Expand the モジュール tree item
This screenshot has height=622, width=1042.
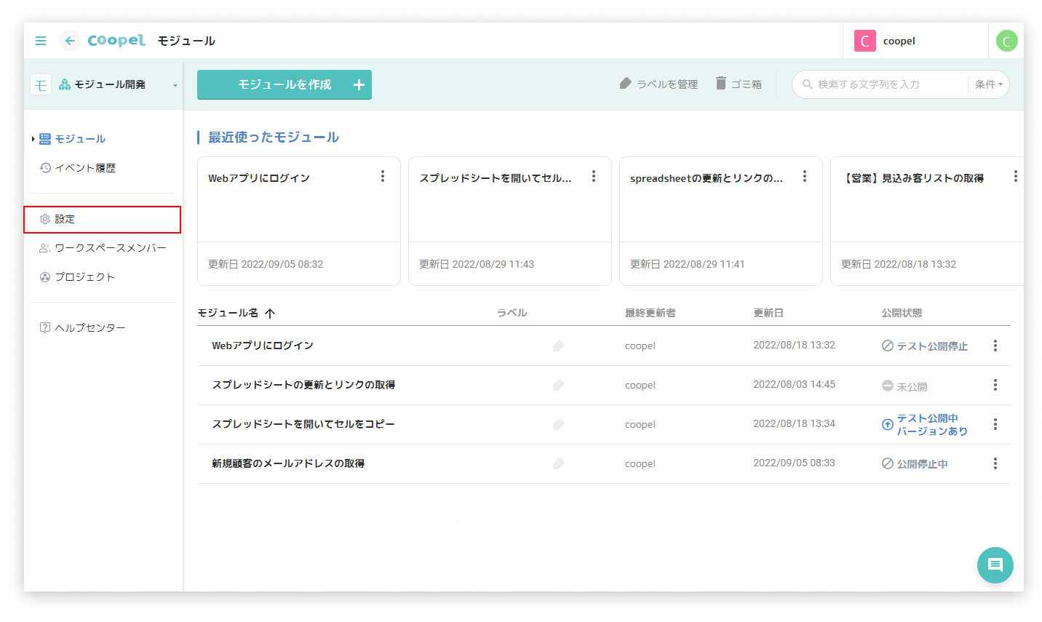click(33, 139)
